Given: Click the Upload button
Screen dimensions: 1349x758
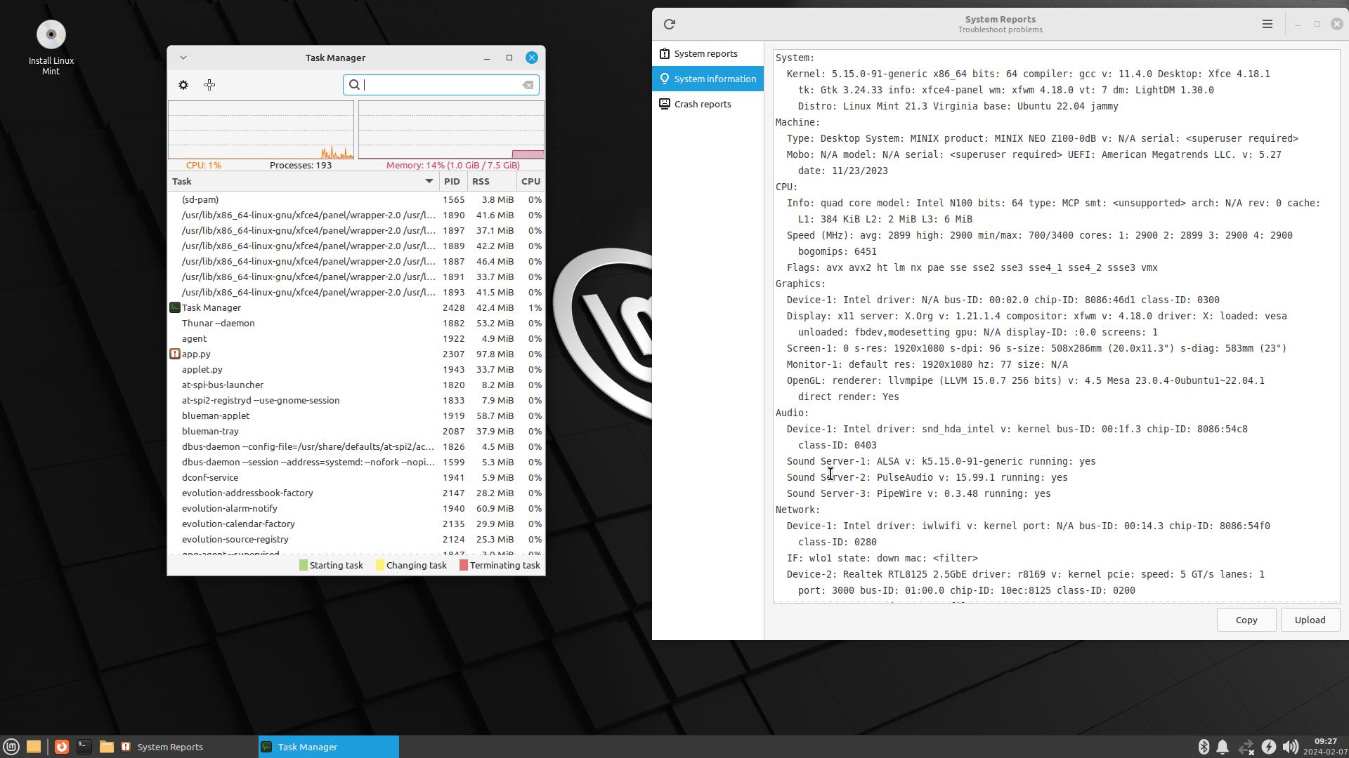Looking at the screenshot, I should pos(1310,620).
